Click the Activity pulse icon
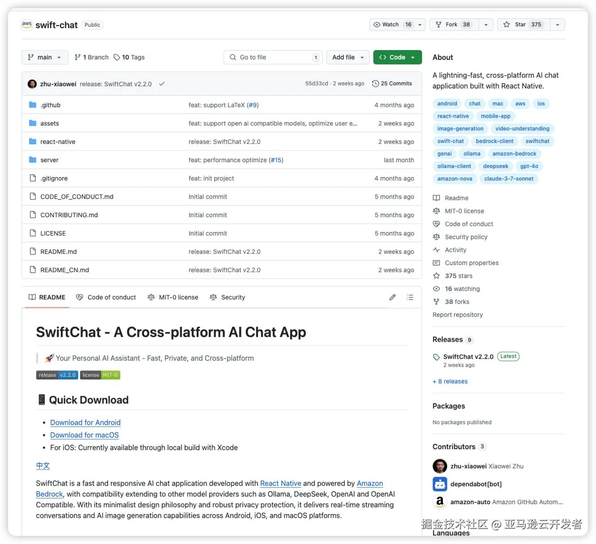Viewport: 596px width, 544px height. (436, 250)
